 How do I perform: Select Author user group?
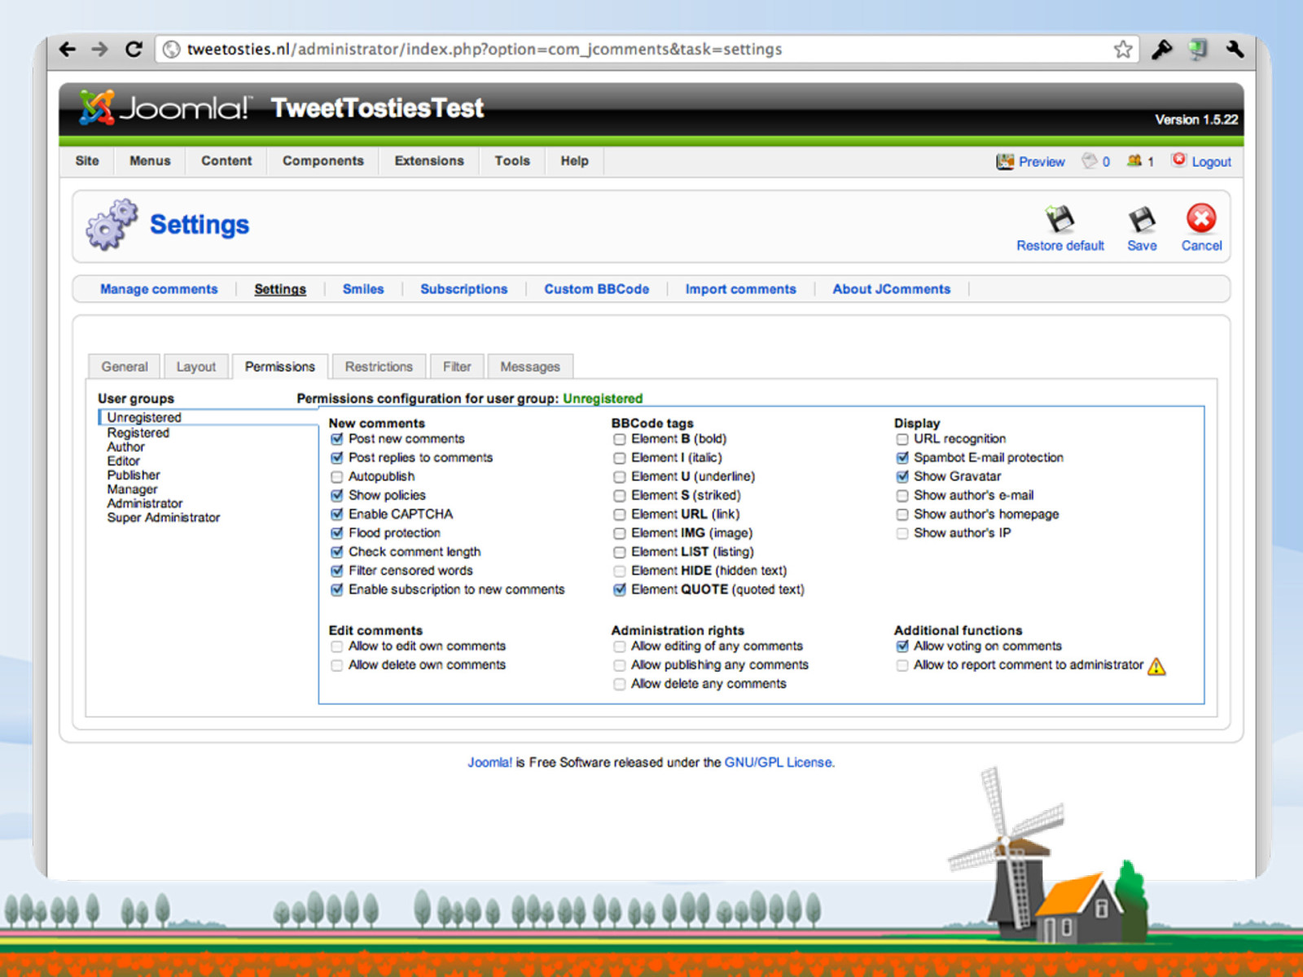tap(126, 447)
